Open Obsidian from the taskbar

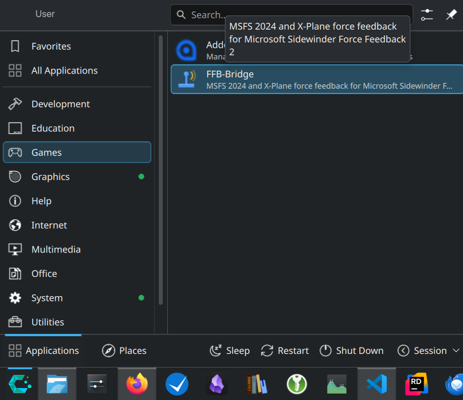217,385
